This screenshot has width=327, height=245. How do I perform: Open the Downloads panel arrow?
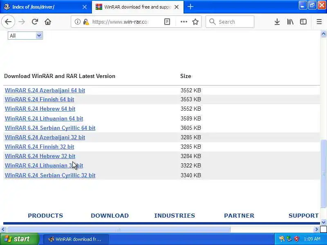[277, 22]
